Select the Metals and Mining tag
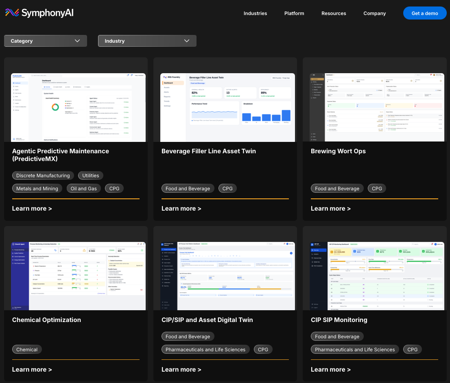 pyautogui.click(x=37, y=189)
